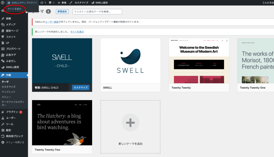Click the 新しいテーマを追加 label
The image size is (274, 157).
[x=130, y=144]
